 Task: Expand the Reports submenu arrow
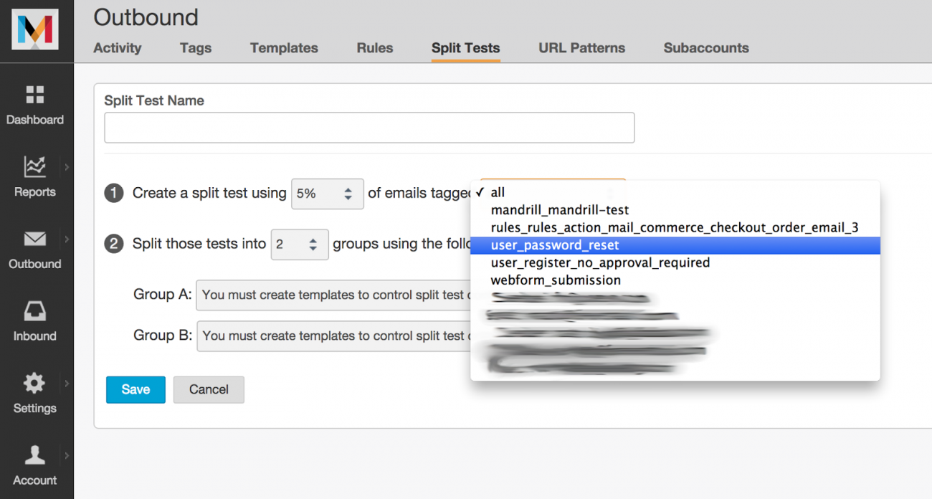tap(67, 167)
